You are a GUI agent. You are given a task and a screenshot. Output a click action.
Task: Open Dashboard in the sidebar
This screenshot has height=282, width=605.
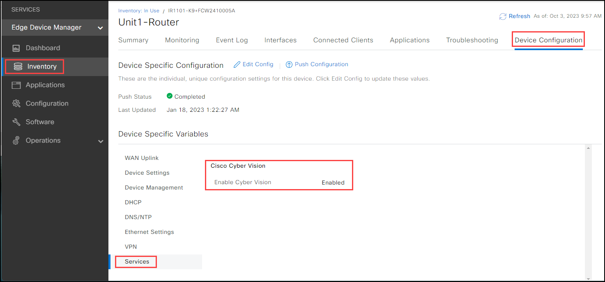tap(43, 48)
